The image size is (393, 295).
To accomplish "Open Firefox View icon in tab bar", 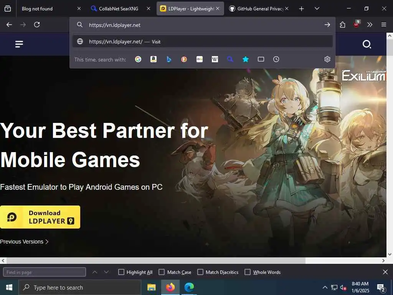I will click(x=8, y=8).
